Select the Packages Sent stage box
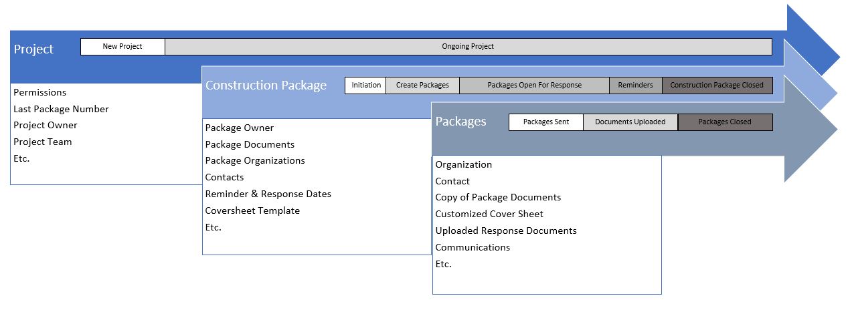 [x=545, y=122]
